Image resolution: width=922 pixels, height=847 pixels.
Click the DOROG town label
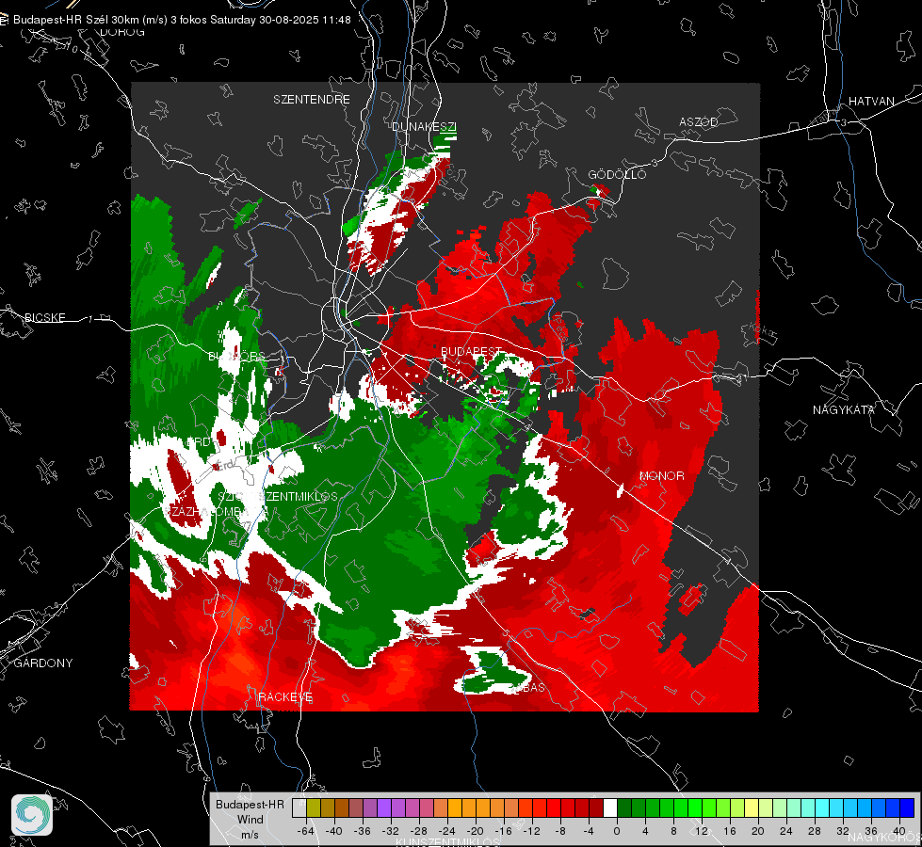pyautogui.click(x=122, y=32)
